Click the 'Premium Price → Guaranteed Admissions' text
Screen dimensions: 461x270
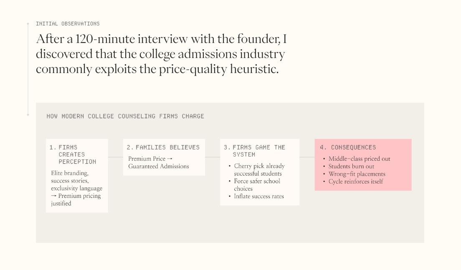coord(159,163)
